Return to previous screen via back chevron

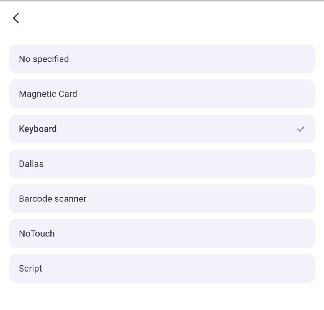(x=16, y=18)
